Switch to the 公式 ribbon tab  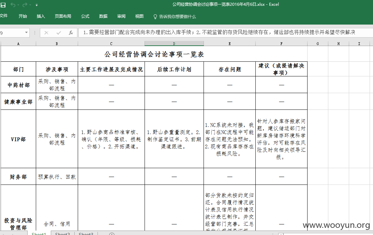pyautogui.click(x=85, y=16)
